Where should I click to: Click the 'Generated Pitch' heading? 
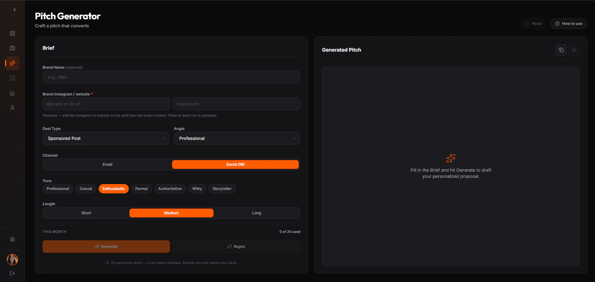coord(342,50)
